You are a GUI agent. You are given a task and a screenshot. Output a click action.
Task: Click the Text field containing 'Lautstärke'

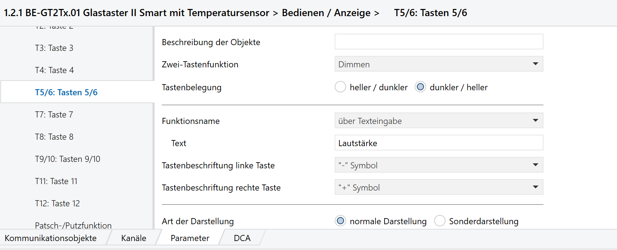tap(438, 143)
